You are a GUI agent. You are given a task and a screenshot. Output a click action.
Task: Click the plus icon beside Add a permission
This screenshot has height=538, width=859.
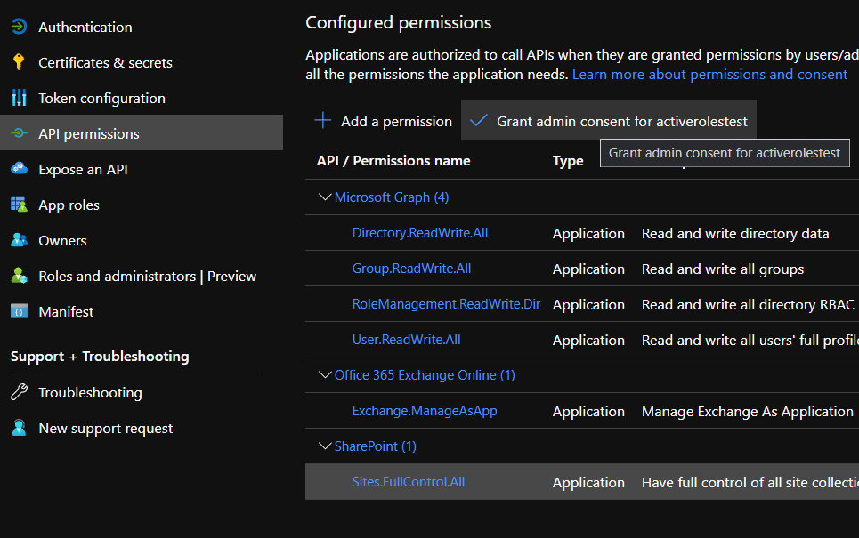(322, 120)
